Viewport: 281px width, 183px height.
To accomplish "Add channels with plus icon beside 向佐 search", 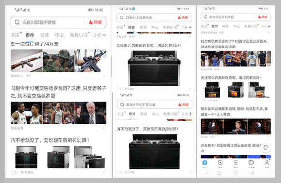I will tap(104, 35).
